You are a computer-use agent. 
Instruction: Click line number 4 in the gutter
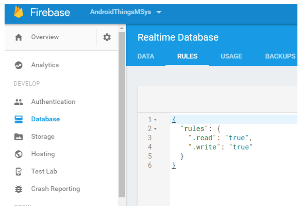[150, 147]
